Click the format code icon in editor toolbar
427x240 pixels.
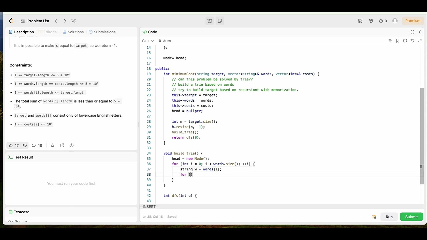click(x=390, y=41)
